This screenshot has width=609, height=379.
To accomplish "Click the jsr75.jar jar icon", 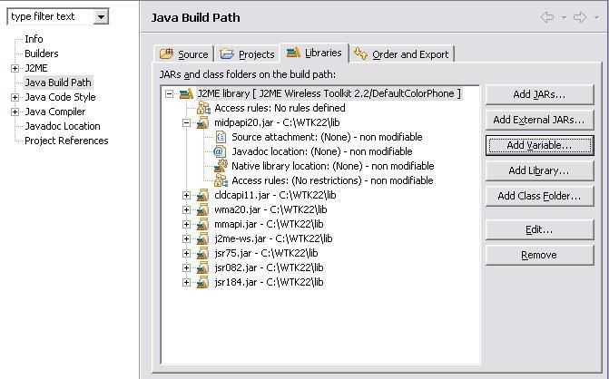I will tap(202, 253).
